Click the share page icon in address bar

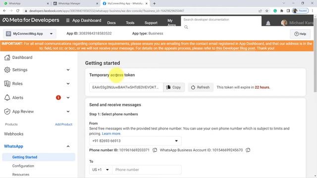260,11
